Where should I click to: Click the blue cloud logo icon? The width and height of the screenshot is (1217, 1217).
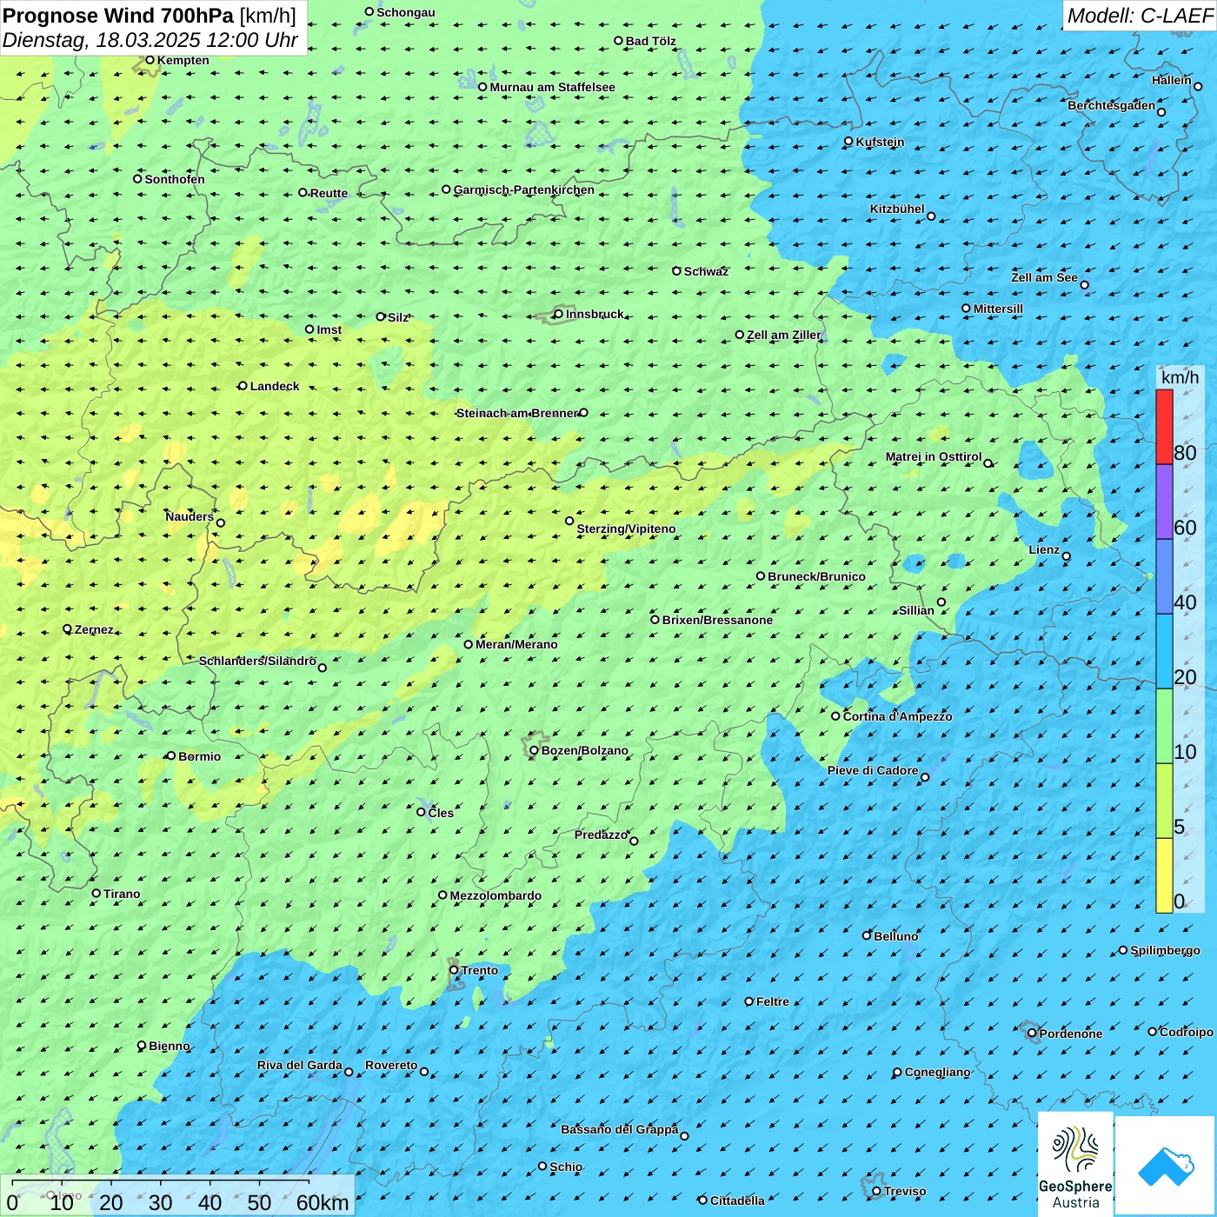click(1166, 1165)
